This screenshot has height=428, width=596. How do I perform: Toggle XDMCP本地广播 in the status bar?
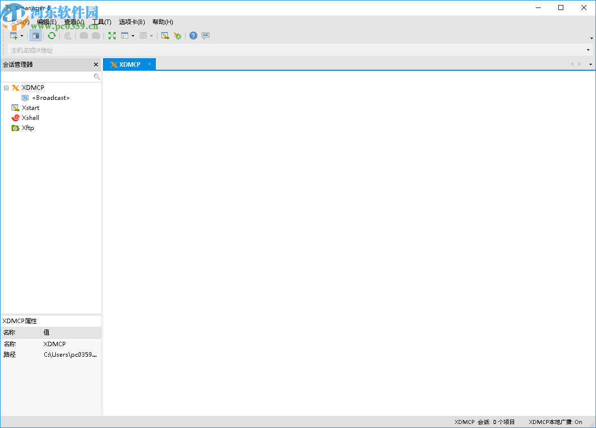point(554,422)
